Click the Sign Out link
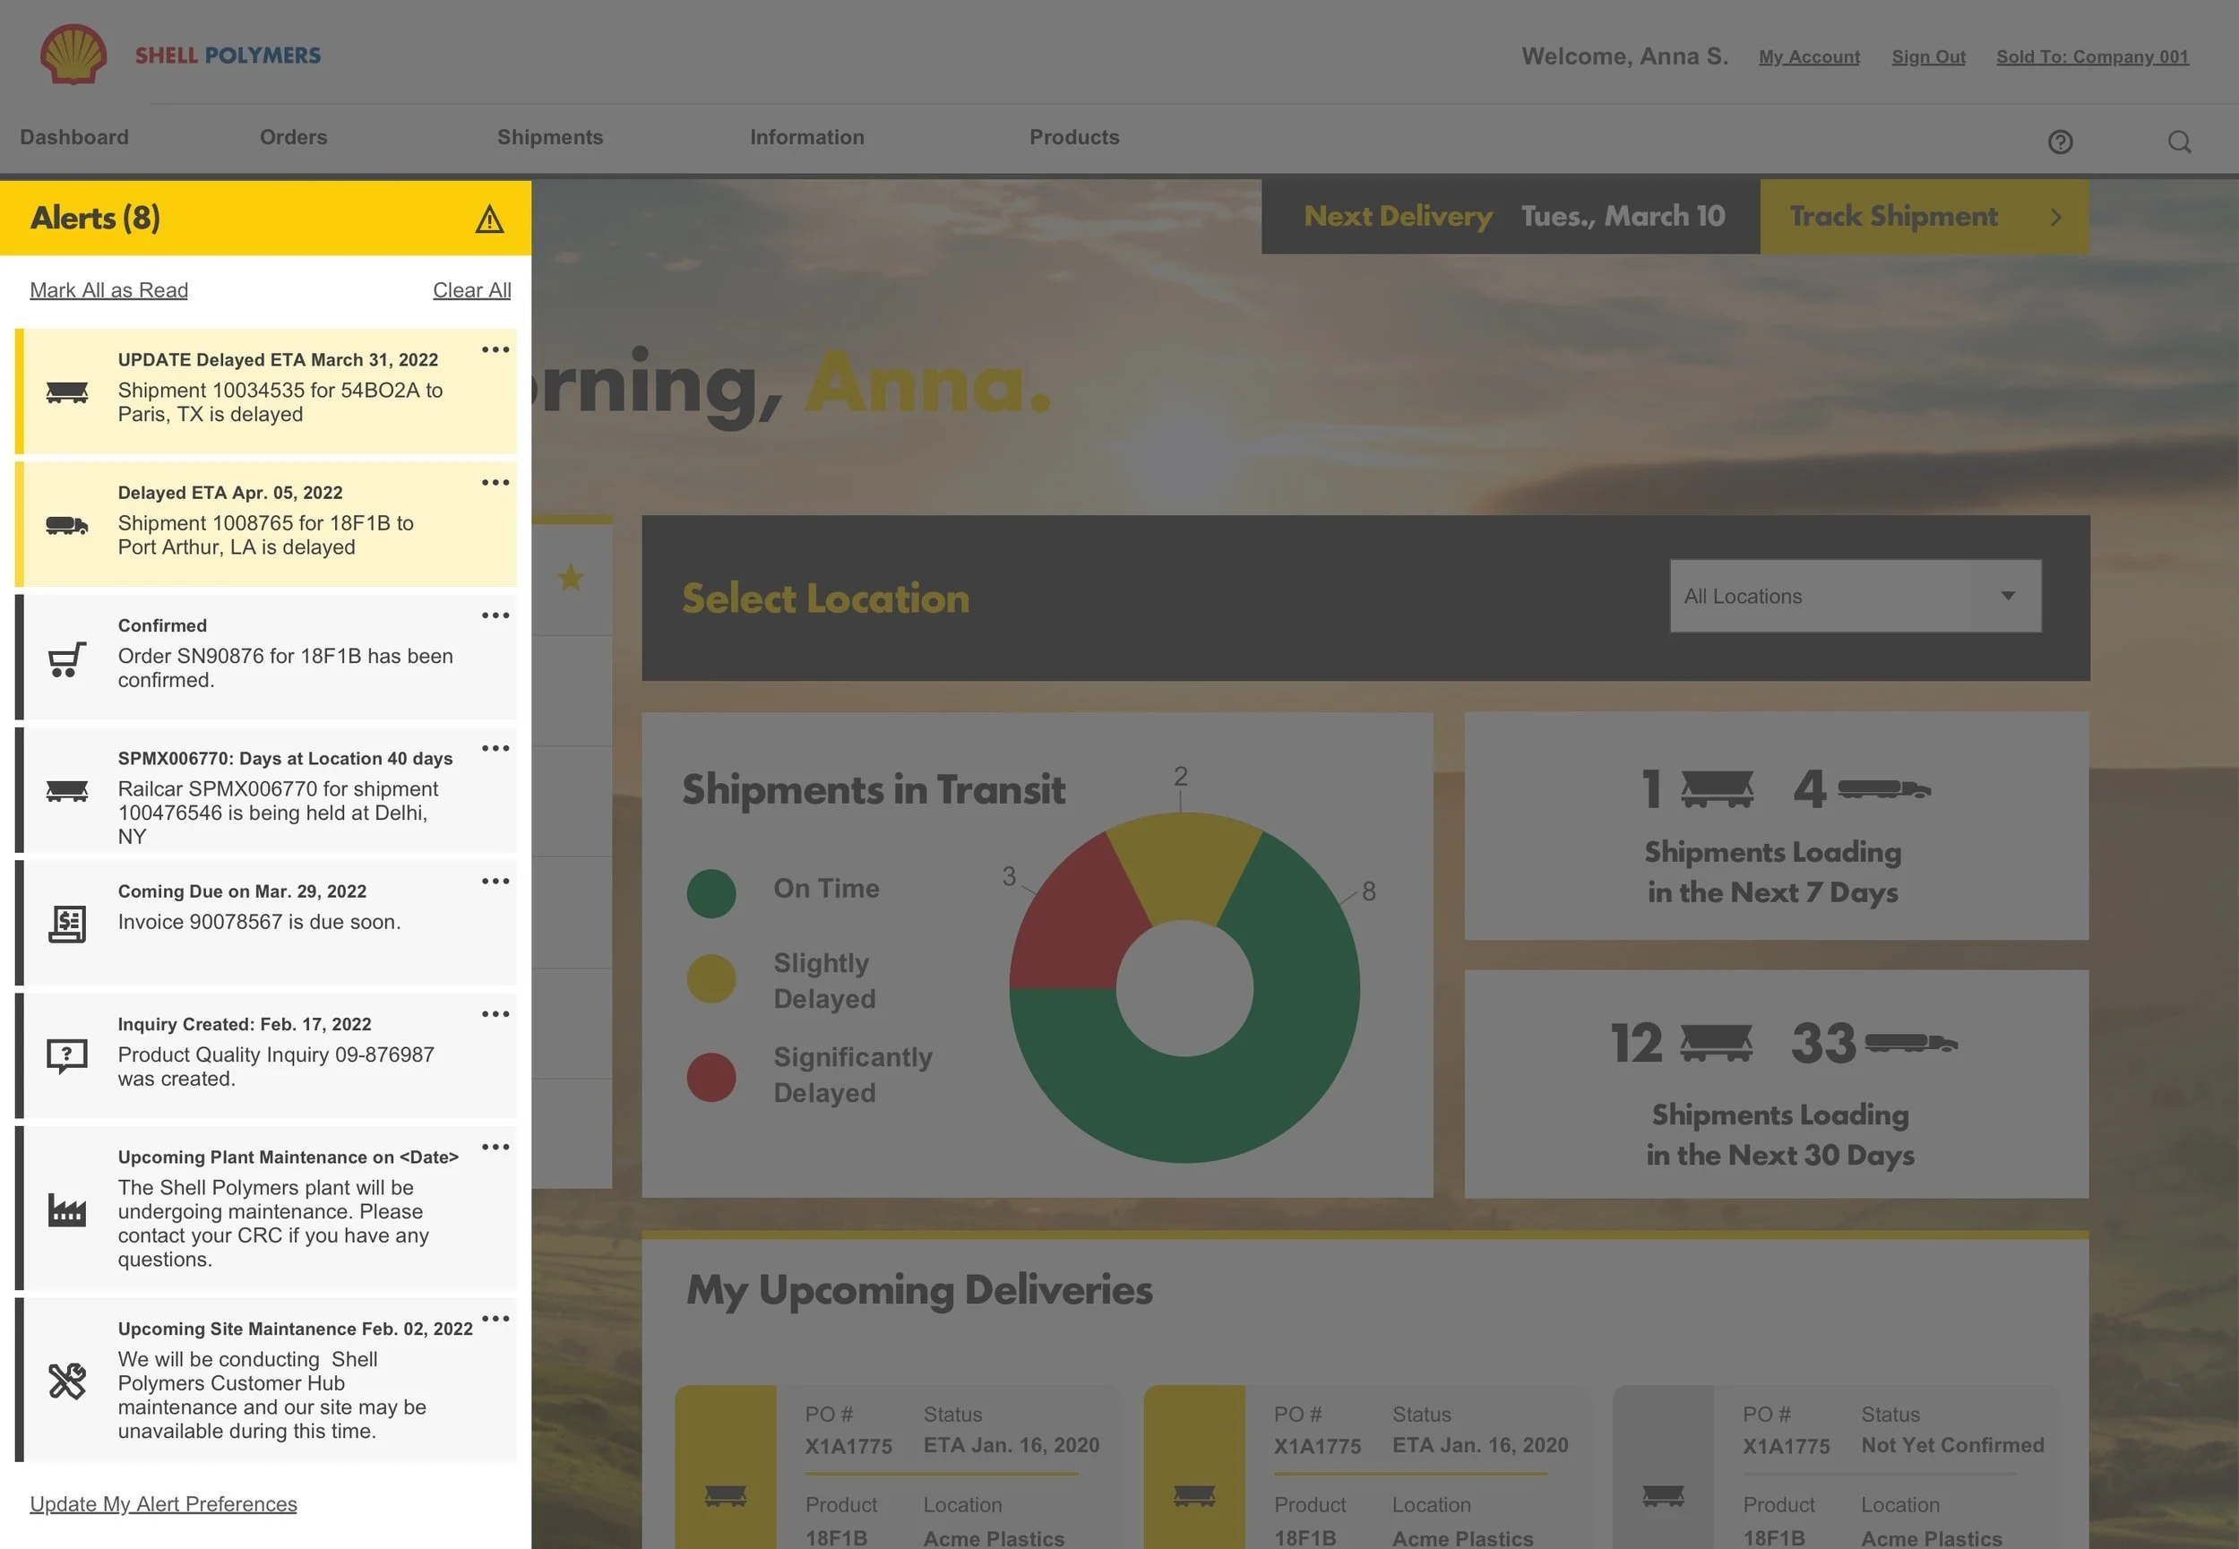Viewport: 2239px width, 1549px height. 1927,56
